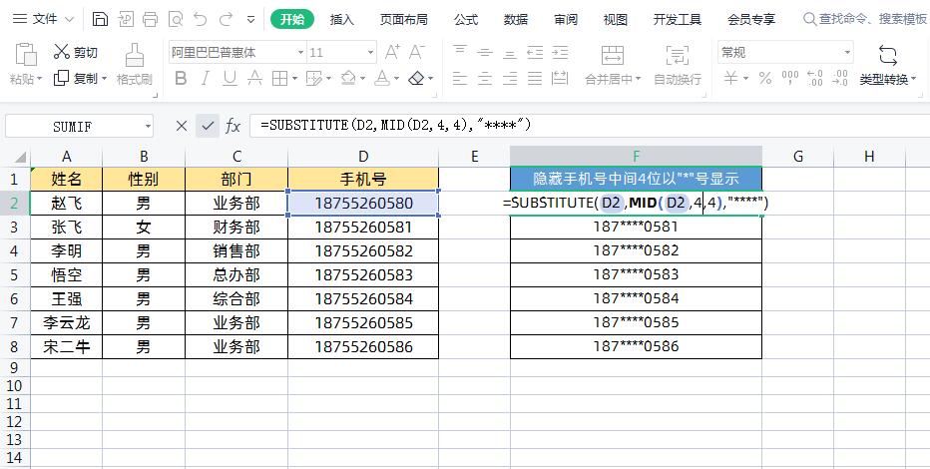Click the Redo arrow icon

tap(226, 20)
